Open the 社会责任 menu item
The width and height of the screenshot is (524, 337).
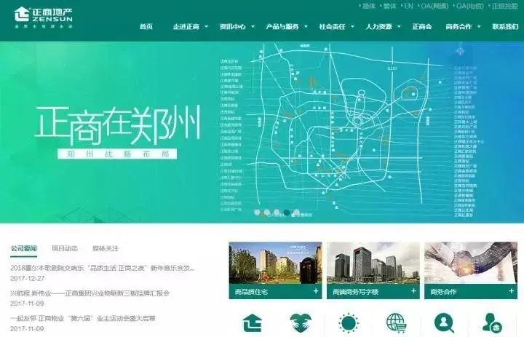(x=332, y=26)
